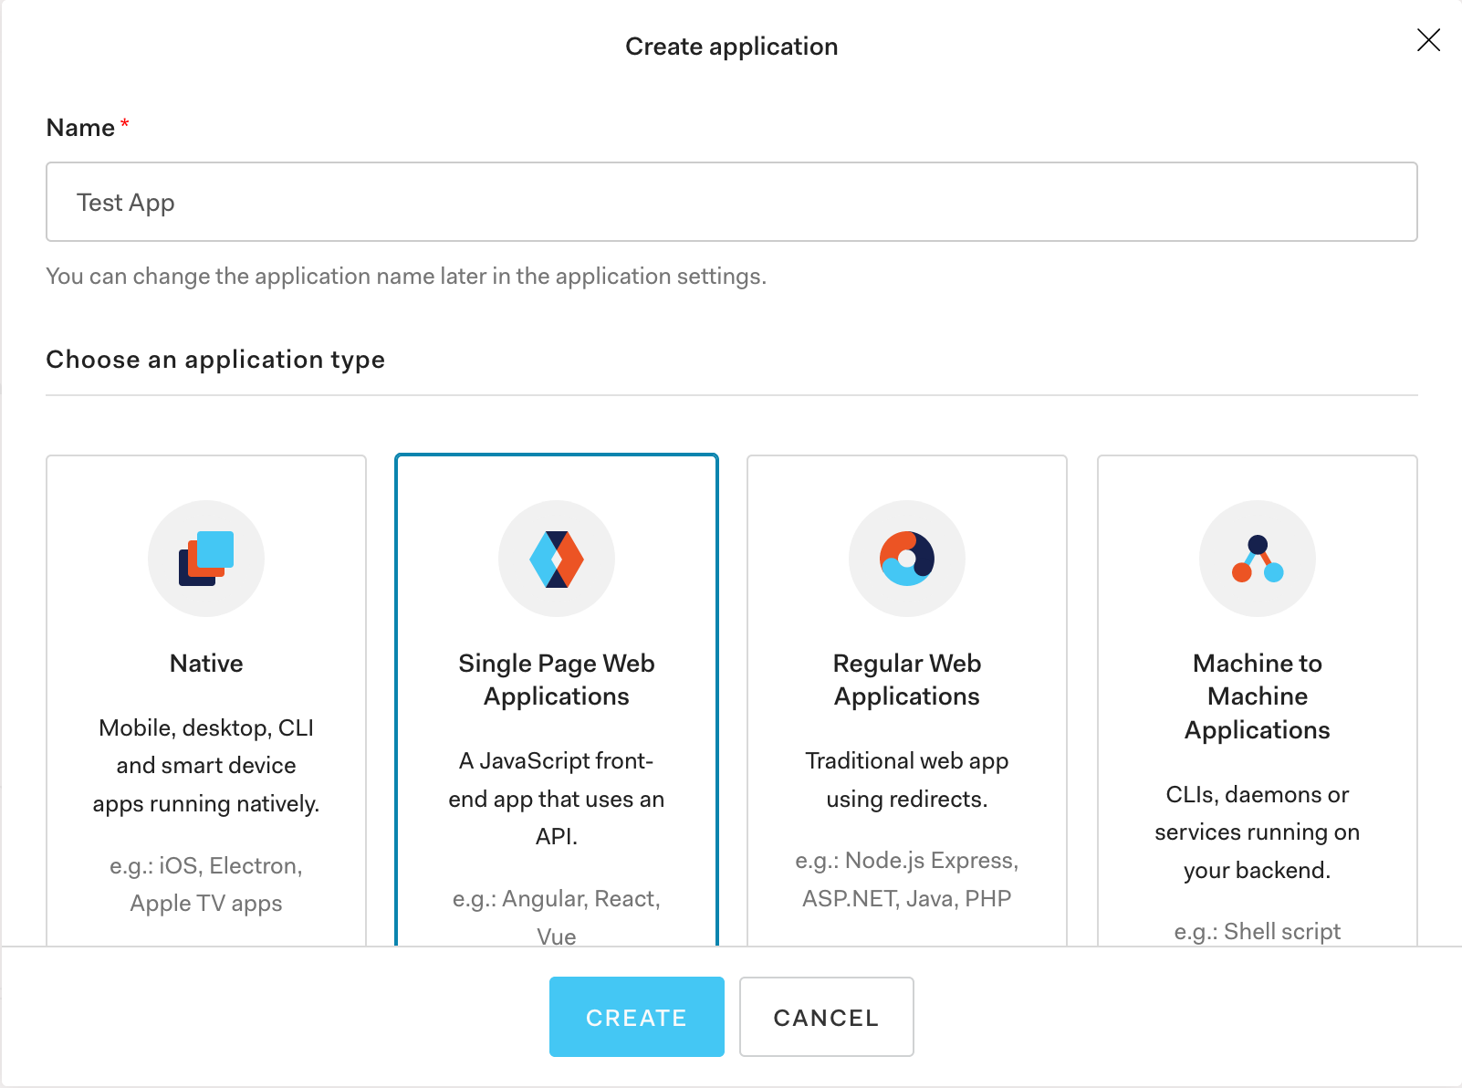Click the CANCEL button
1462x1088 pixels.
click(826, 1017)
